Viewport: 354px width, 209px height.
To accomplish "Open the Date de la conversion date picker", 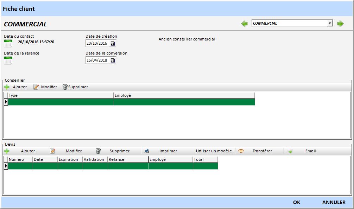I will (113, 60).
